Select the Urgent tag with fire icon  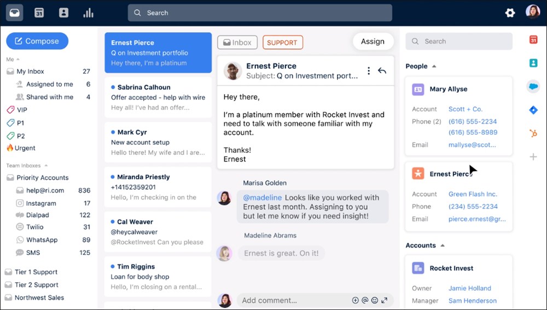21,148
